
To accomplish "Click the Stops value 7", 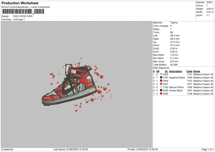I will 171,29.
